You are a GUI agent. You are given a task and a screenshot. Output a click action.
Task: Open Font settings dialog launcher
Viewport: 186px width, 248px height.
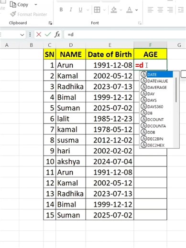tap(140, 23)
